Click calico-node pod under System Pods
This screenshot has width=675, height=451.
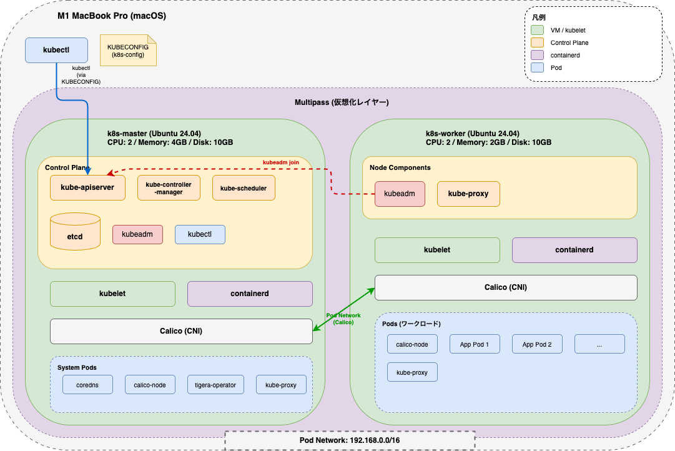coord(150,385)
